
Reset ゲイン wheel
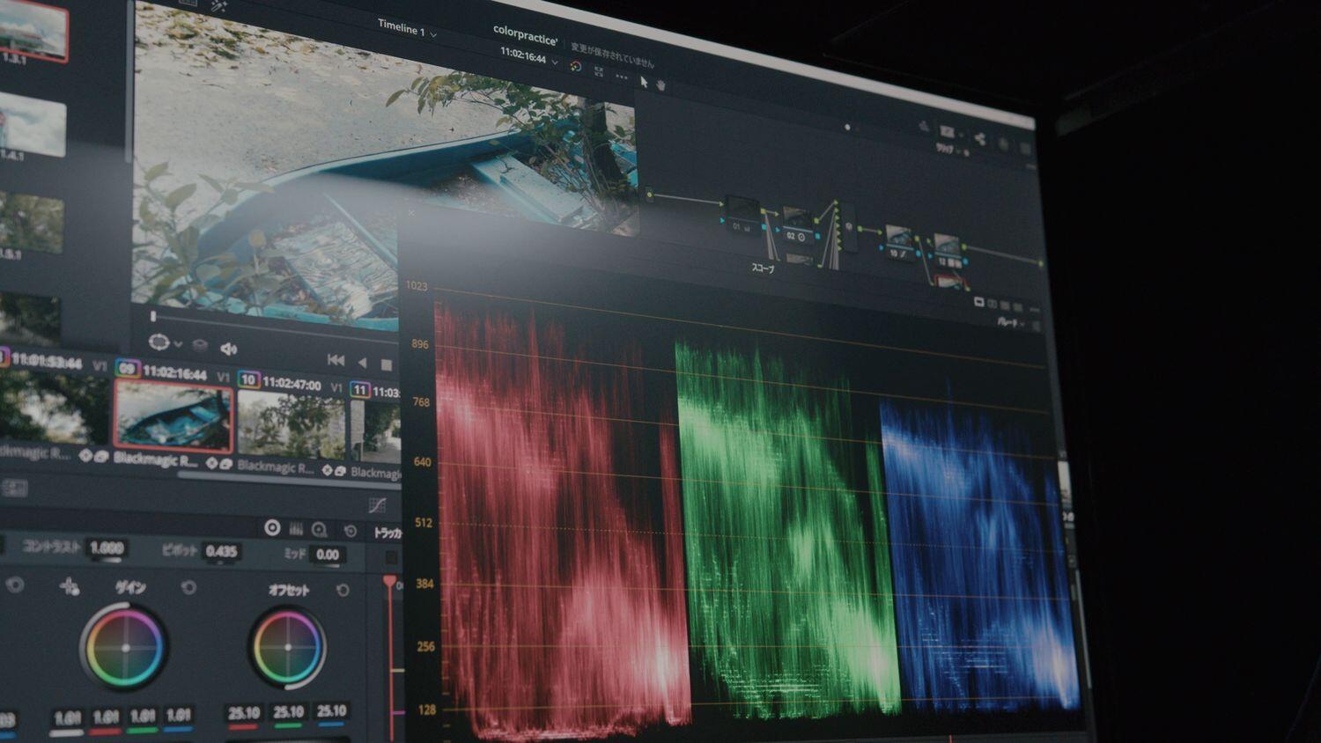tap(188, 587)
